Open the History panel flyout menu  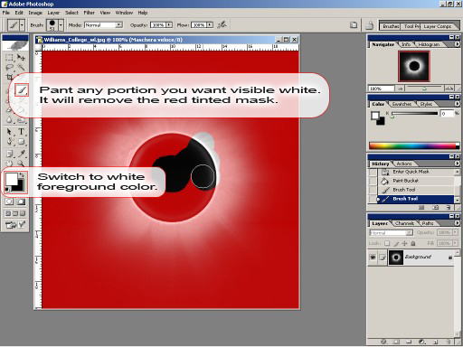click(x=457, y=164)
